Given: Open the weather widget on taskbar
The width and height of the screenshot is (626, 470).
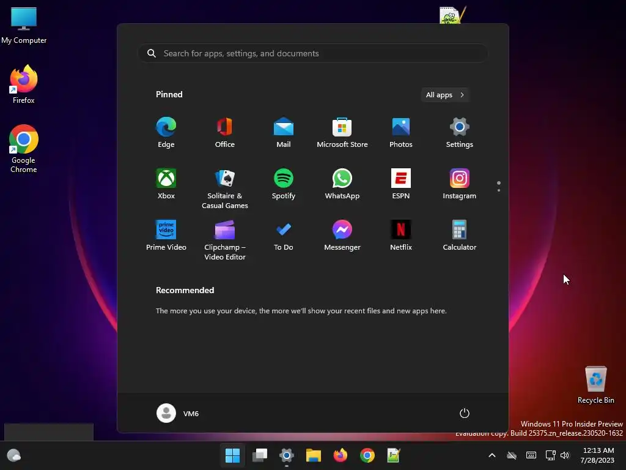Looking at the screenshot, I should pos(14,455).
